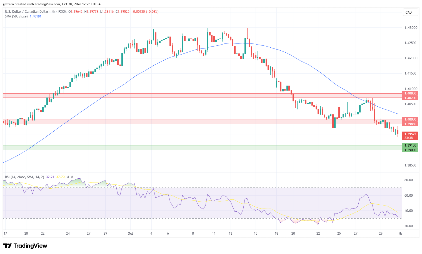Click the close value C1.39525 in the legend
Image resolution: width=422 pixels, height=254 pixels.
point(123,12)
